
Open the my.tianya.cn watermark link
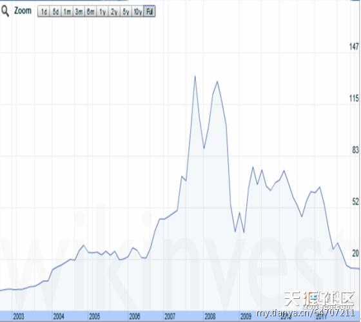[306, 313]
